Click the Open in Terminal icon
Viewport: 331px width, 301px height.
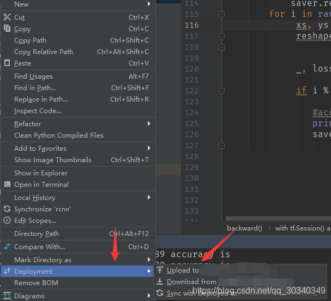[7, 184]
